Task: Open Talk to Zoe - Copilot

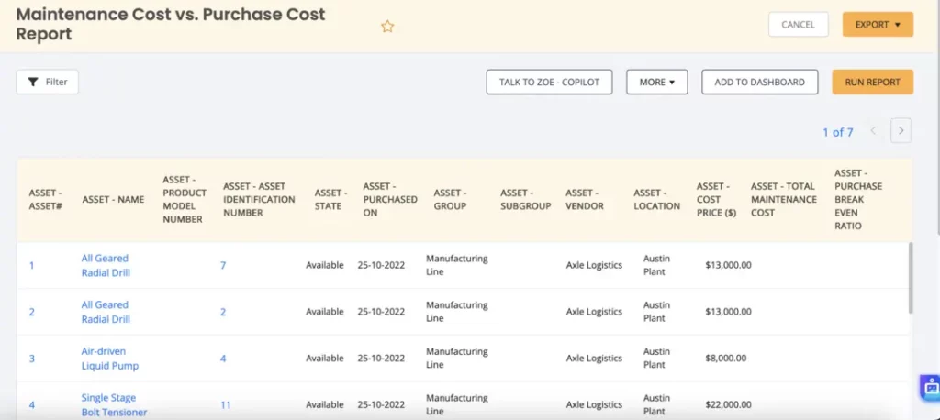Action: pyautogui.click(x=549, y=82)
